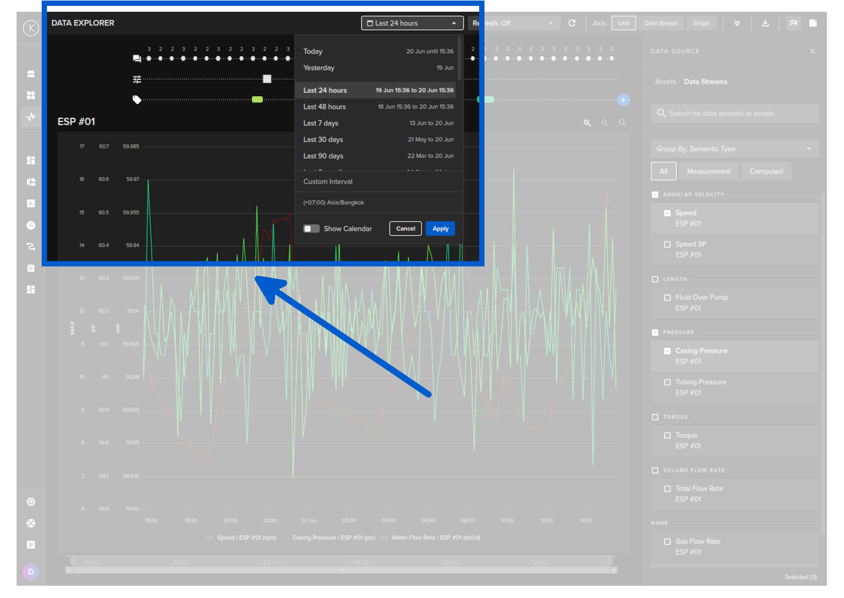844x598 pixels.
Task: Click the download data icon
Action: coord(765,23)
